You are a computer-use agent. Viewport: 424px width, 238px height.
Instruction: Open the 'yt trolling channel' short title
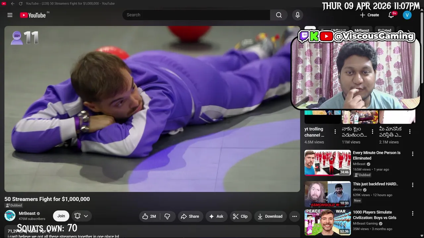(x=314, y=132)
